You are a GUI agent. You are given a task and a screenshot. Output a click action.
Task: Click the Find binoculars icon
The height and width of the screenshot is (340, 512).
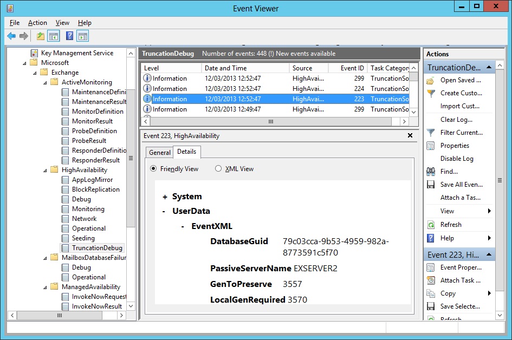[431, 172]
